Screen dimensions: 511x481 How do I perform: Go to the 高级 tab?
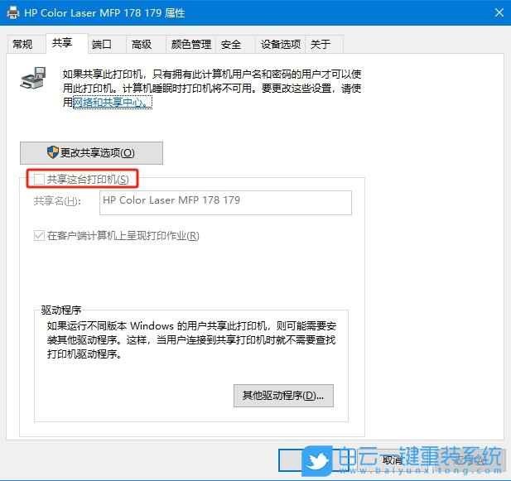coord(146,44)
